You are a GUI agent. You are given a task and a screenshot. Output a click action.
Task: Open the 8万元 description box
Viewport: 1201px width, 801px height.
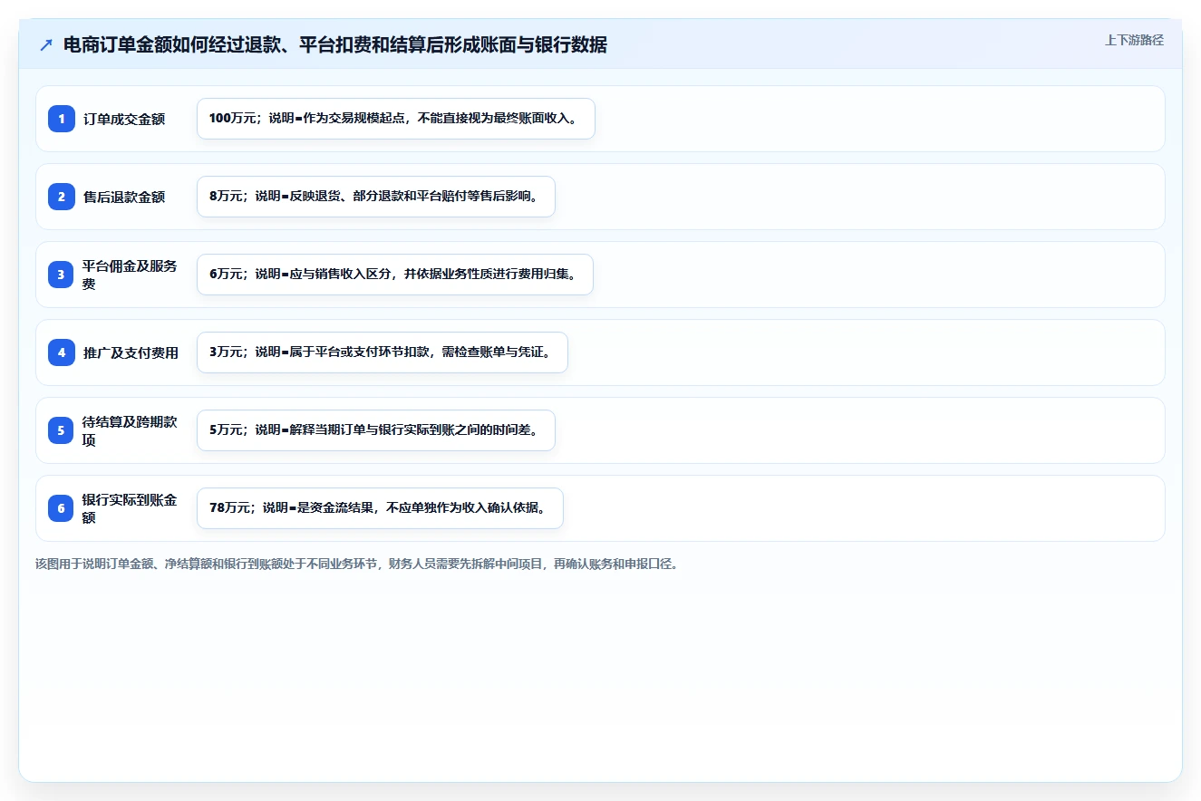376,197
